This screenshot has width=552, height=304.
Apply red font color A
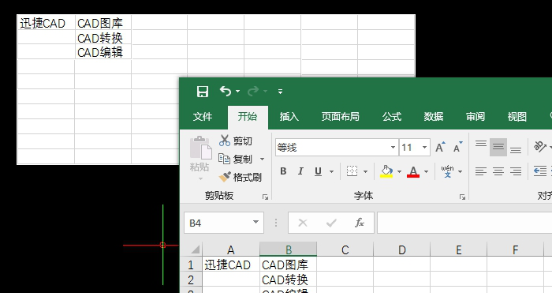(413, 171)
